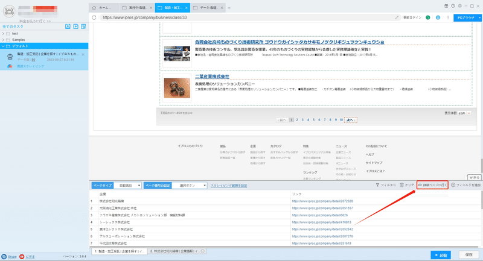Click the new task plus icon beside 全てのタスク

click(76, 27)
